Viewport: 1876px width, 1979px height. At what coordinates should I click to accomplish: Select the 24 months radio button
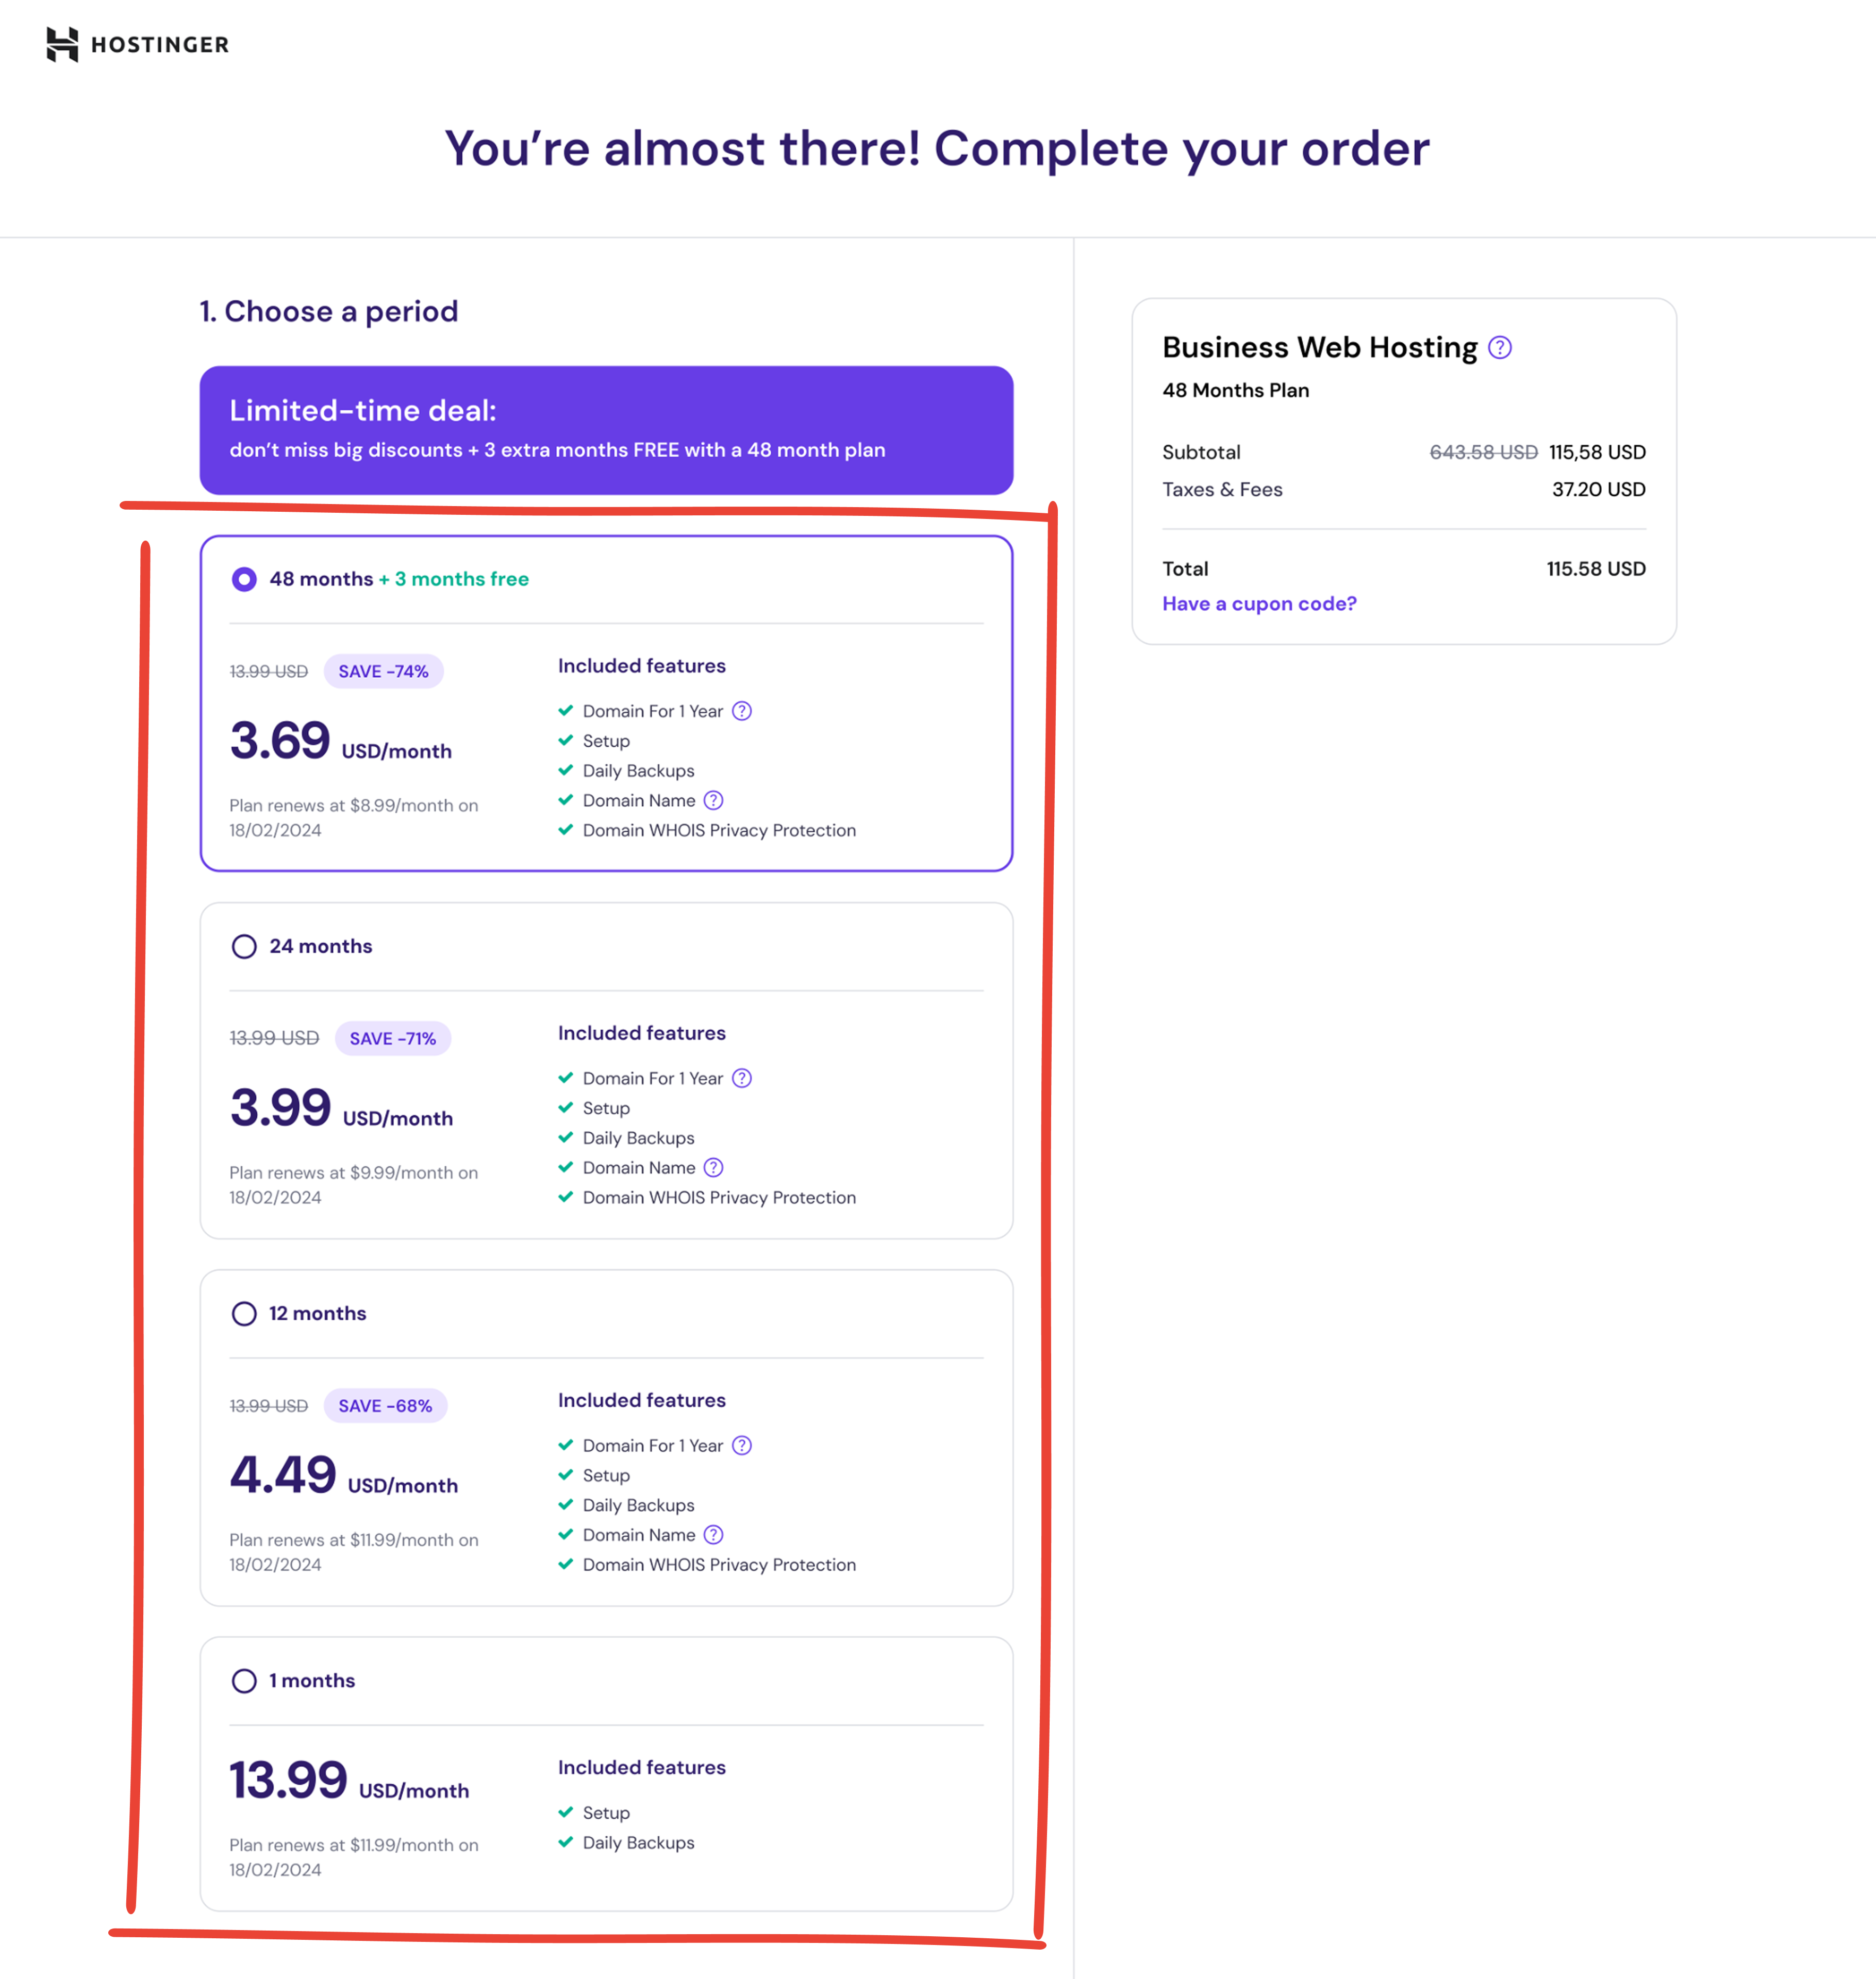[244, 947]
